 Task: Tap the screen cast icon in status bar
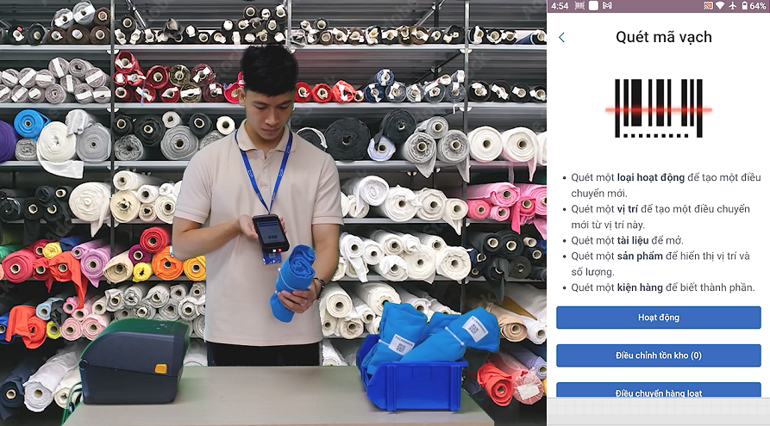pos(708,6)
